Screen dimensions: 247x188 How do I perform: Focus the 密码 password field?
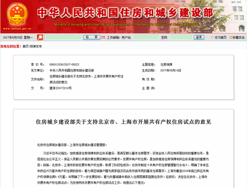pos(181,37)
